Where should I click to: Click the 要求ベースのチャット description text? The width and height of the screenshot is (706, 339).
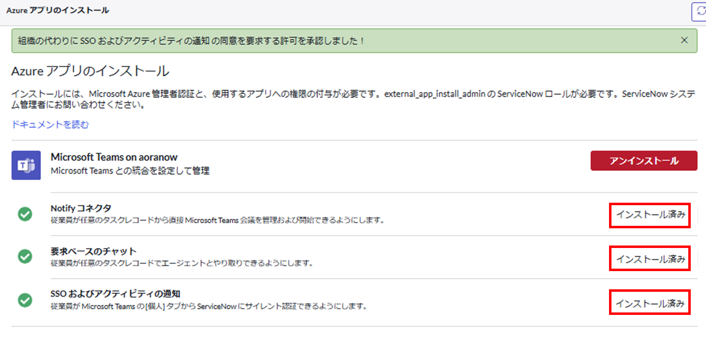(182, 263)
